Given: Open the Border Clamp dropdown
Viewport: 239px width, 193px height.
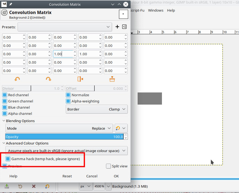Looking at the screenshot, I should point(97,109).
